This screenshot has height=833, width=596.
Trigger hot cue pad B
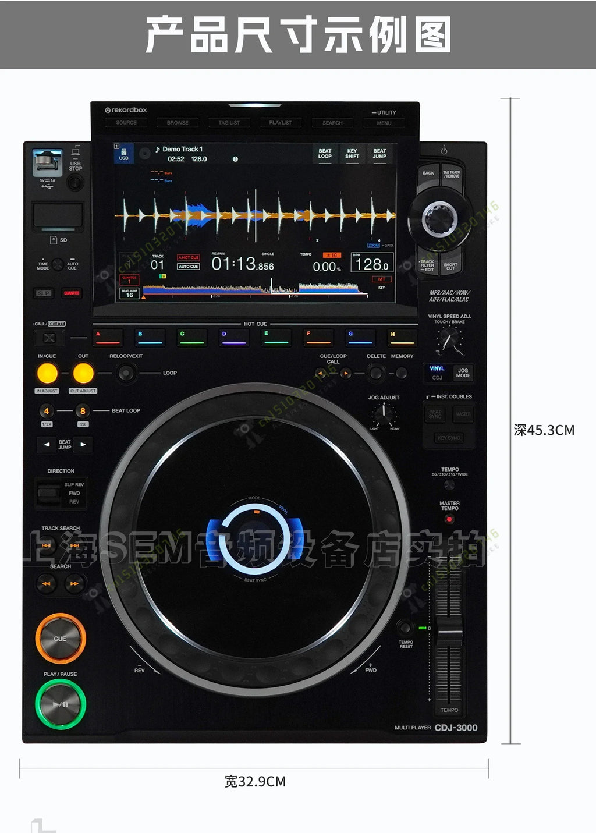pyautogui.click(x=150, y=337)
